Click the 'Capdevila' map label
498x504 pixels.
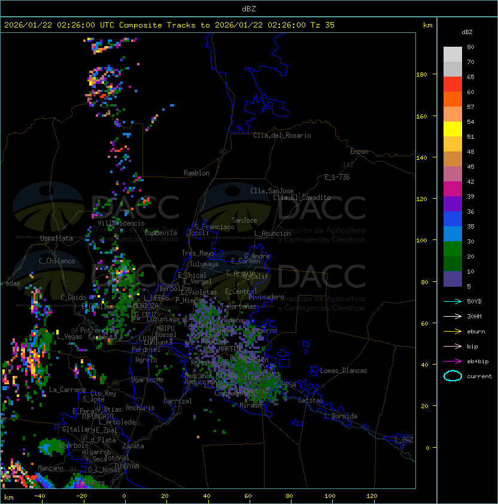coord(160,233)
